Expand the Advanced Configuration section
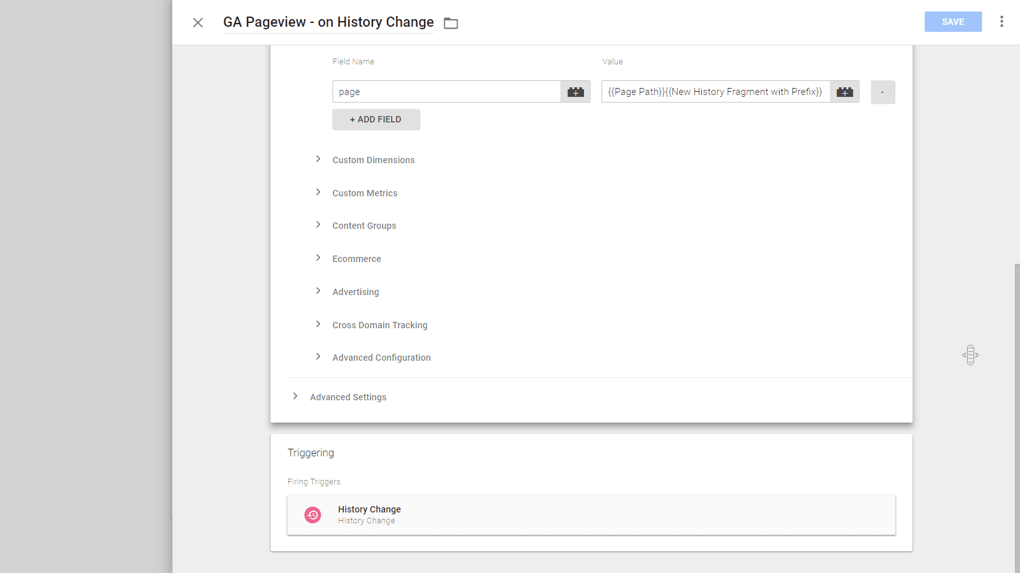This screenshot has height=573, width=1020. pyautogui.click(x=381, y=358)
